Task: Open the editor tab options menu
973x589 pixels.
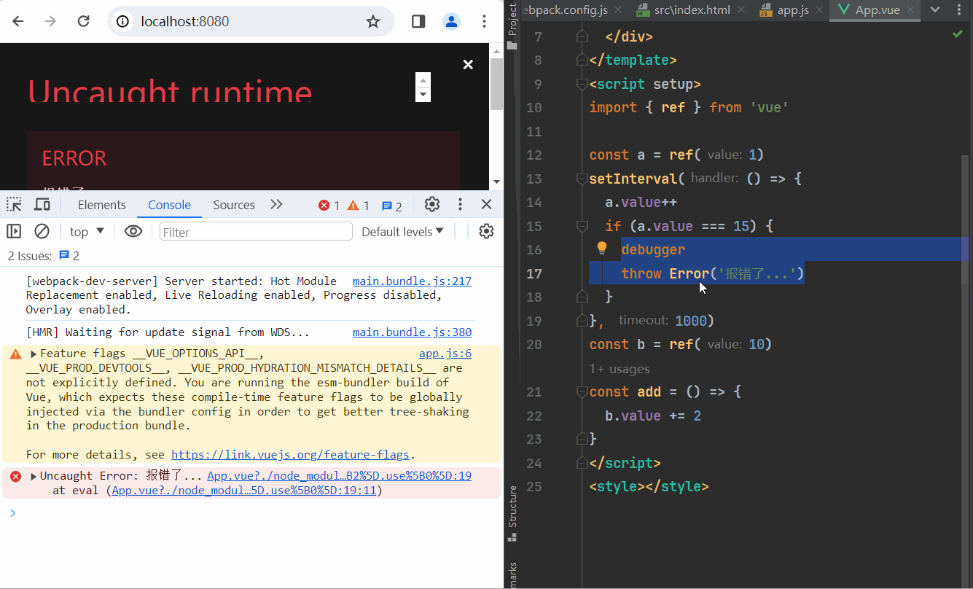Action: point(961,9)
